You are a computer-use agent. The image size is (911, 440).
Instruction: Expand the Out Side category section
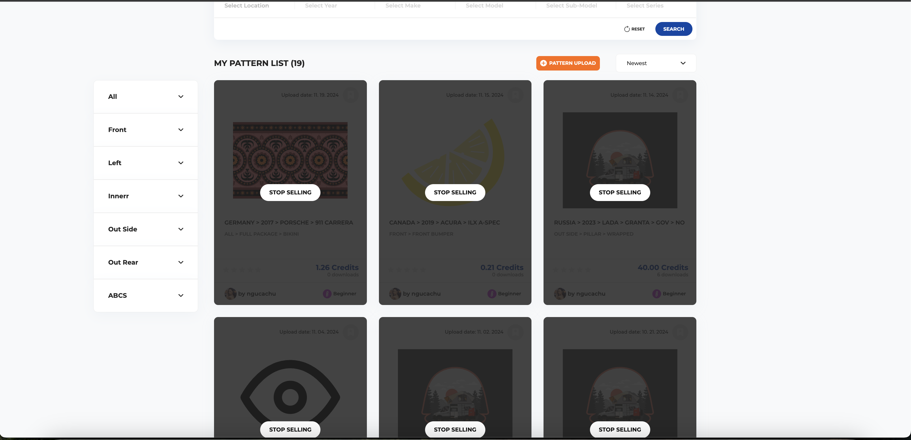click(146, 229)
